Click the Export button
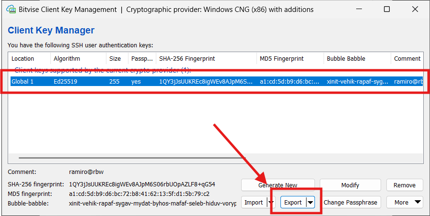Image resolution: width=430 pixels, height=216 pixels. pyautogui.click(x=293, y=202)
